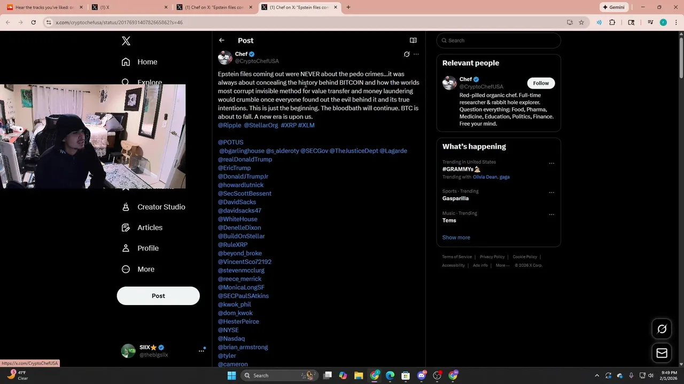Open options for Gasparilla trend

point(551,193)
